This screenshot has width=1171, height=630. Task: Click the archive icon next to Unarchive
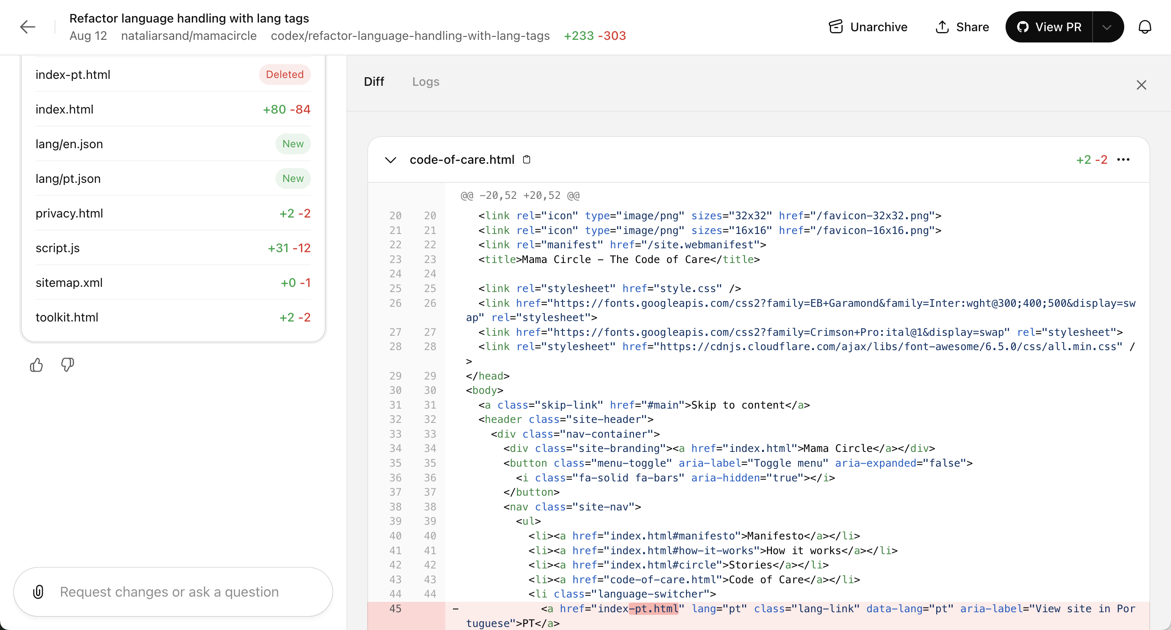836,26
